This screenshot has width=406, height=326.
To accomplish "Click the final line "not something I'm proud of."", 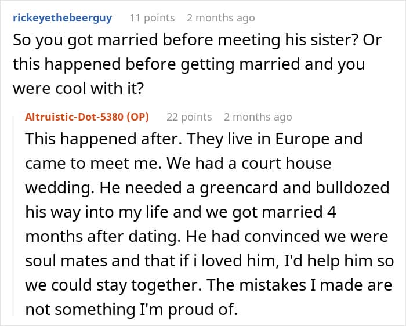I will coord(132,309).
